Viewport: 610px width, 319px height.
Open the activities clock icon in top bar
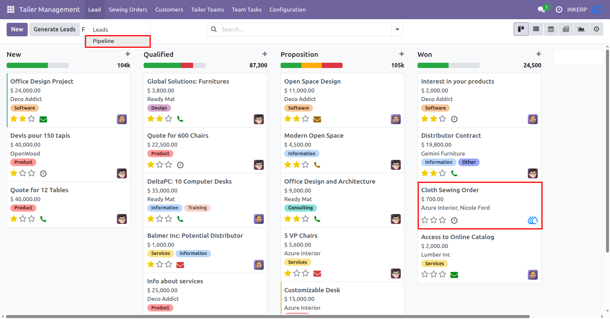tap(559, 10)
